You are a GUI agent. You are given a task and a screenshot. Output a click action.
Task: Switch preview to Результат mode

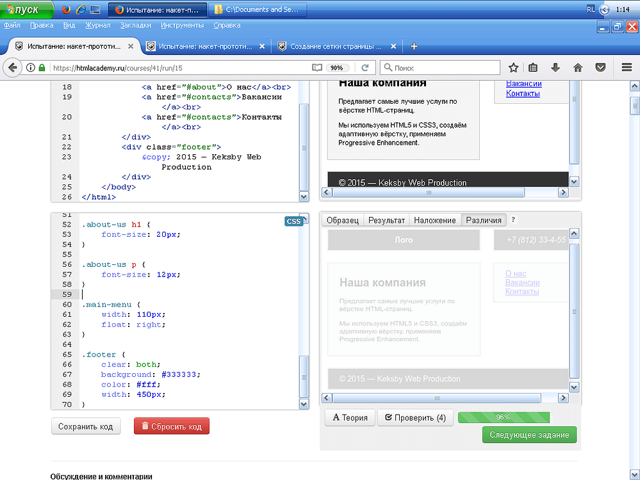[386, 220]
